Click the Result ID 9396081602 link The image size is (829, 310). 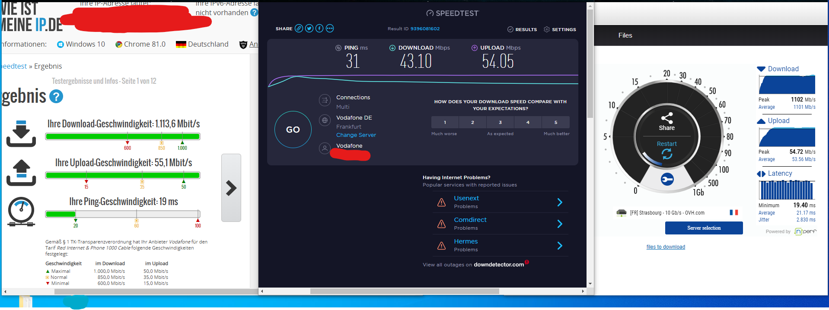(425, 28)
